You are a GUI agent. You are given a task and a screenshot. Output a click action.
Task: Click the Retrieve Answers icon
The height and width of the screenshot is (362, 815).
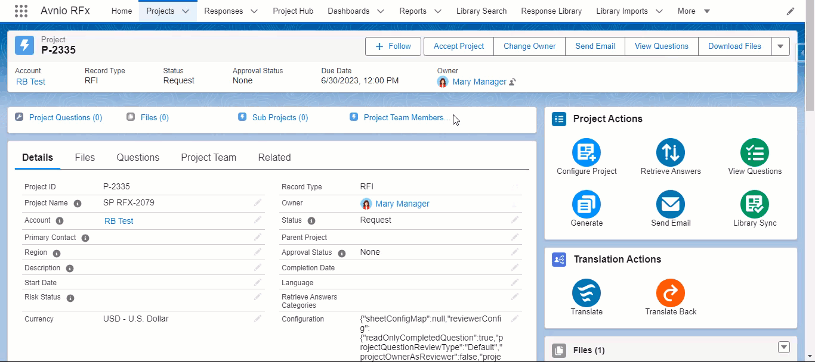pos(671,152)
